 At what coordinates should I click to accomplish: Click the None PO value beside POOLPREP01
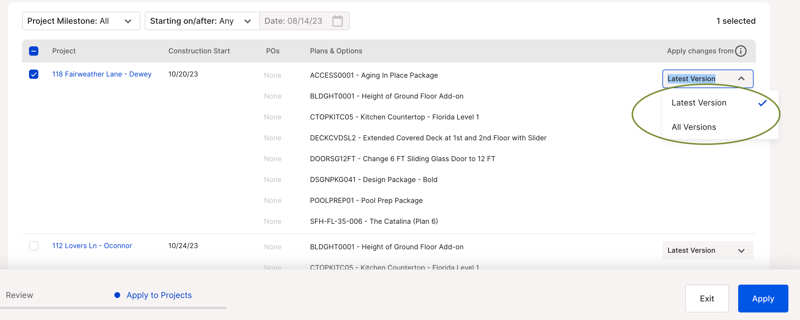272,200
